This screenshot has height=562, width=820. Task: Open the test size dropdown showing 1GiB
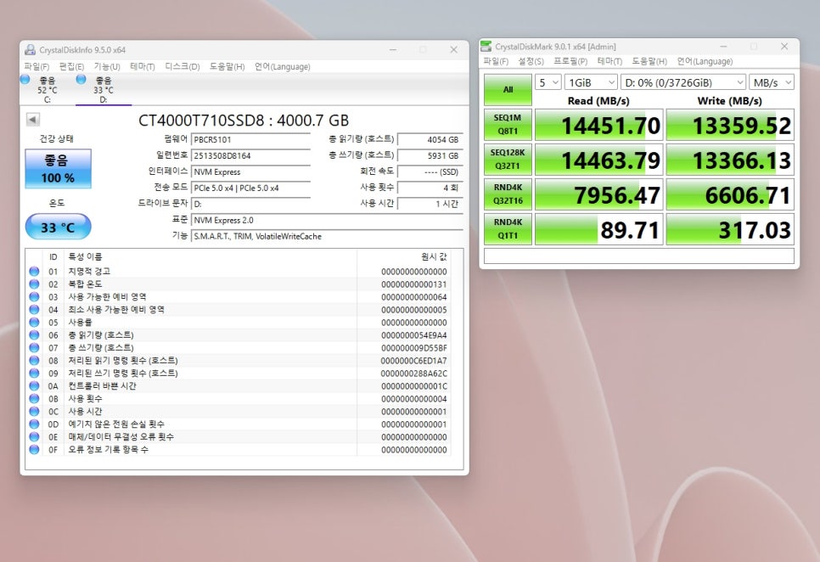click(x=591, y=82)
